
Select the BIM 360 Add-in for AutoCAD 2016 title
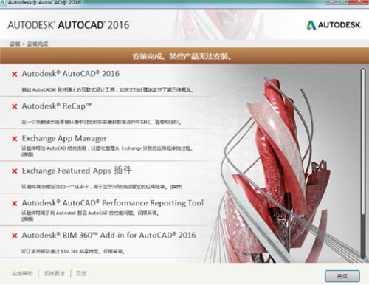point(109,235)
